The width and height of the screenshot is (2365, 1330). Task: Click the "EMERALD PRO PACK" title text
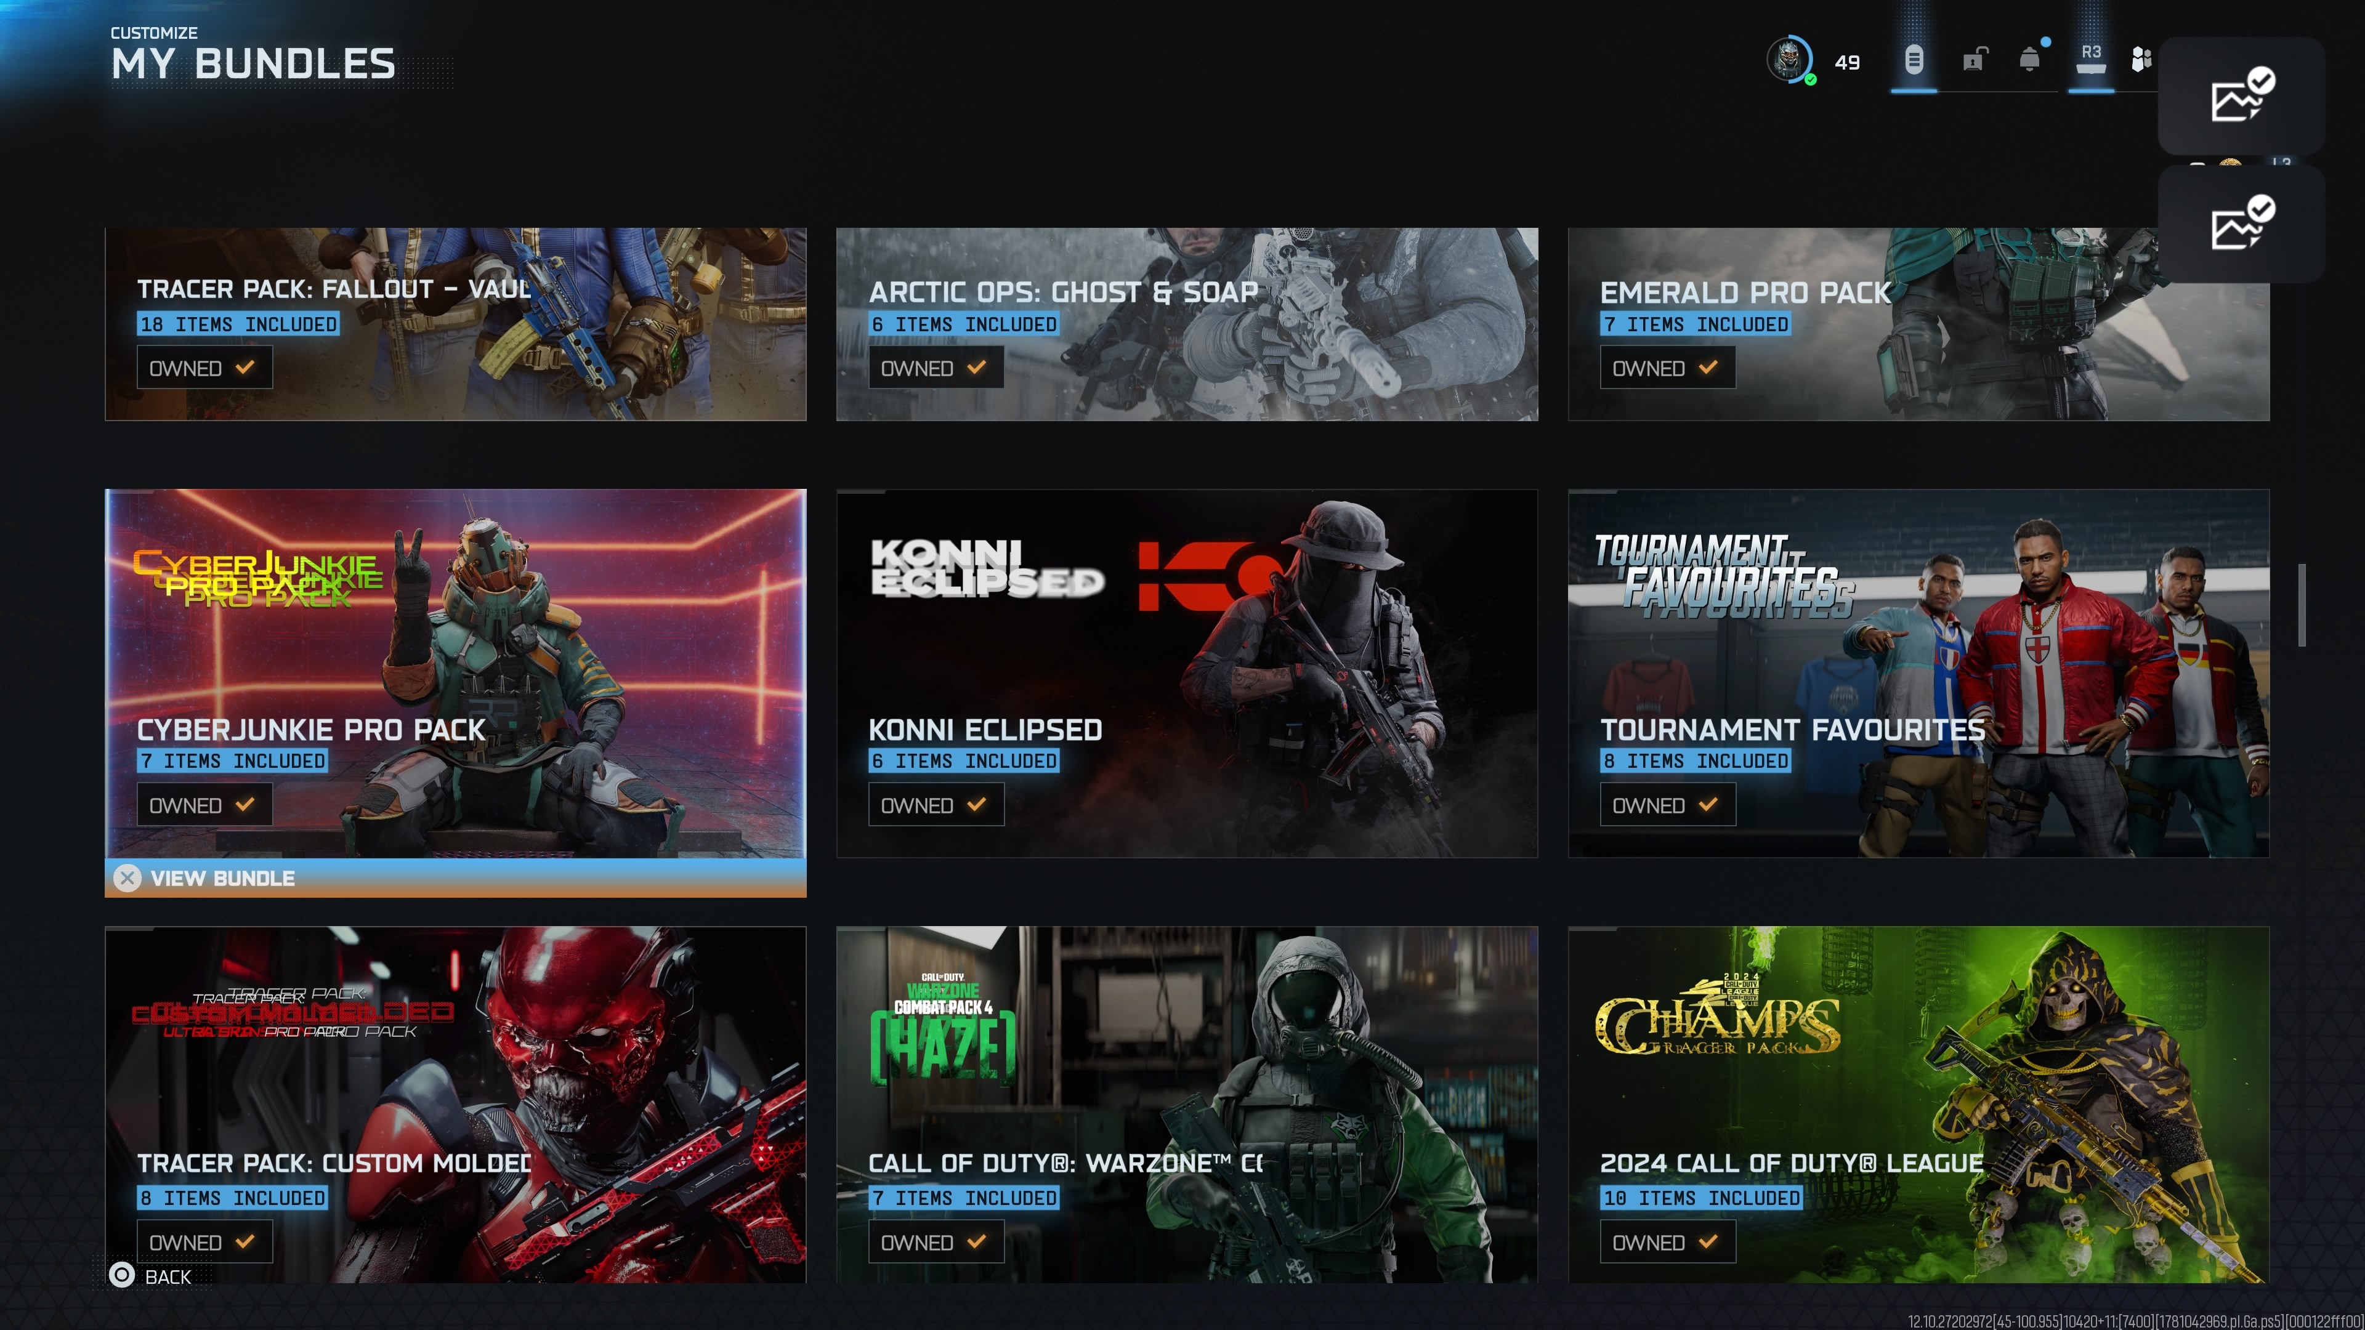click(1746, 293)
